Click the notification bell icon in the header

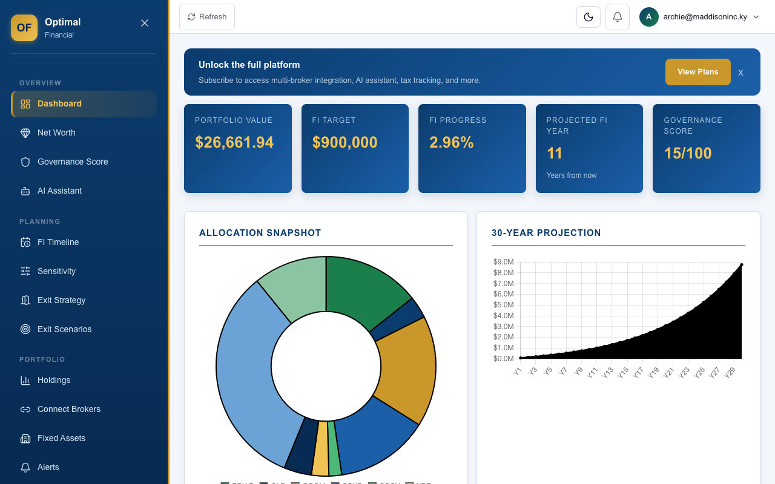pos(617,16)
